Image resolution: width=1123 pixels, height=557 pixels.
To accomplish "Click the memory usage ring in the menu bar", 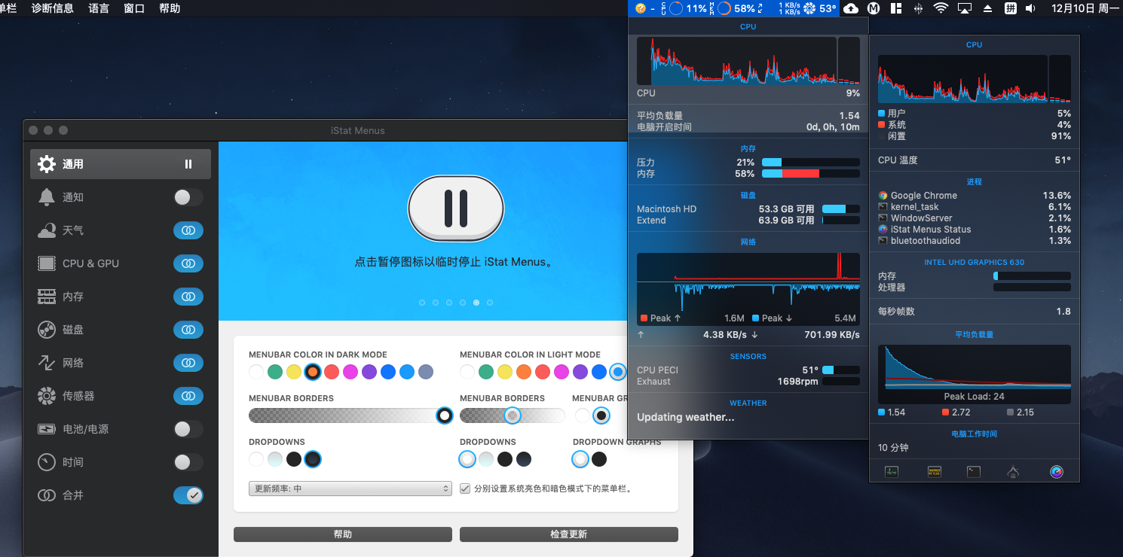I will (724, 8).
